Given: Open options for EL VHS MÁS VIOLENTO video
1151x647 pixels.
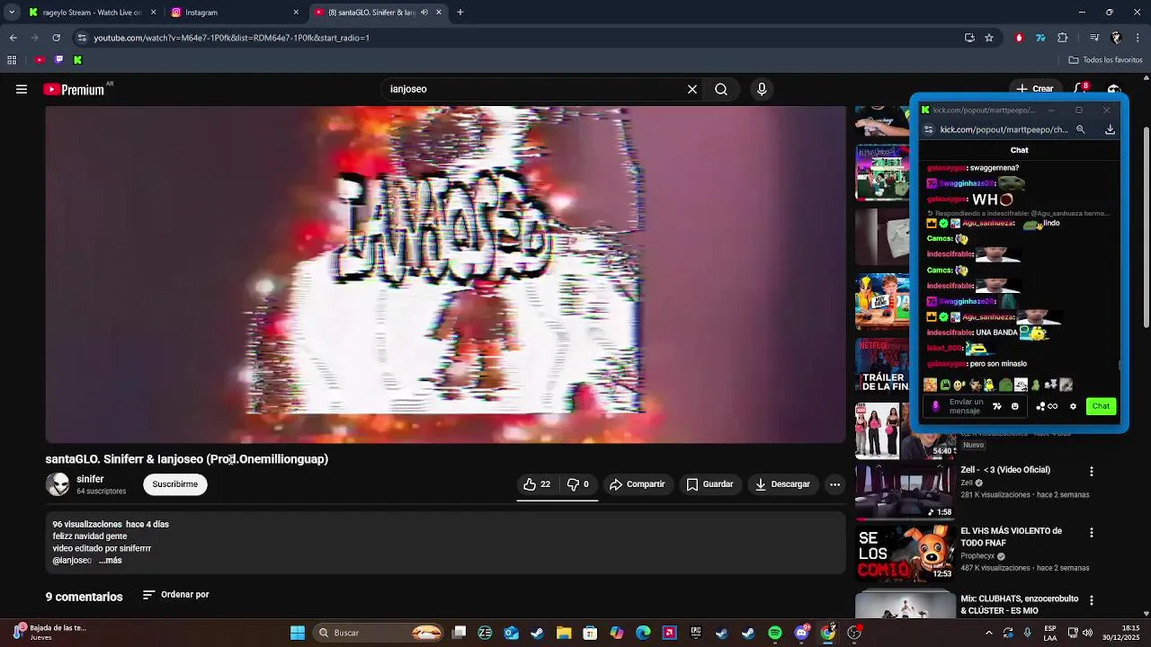Looking at the screenshot, I should coord(1092,533).
